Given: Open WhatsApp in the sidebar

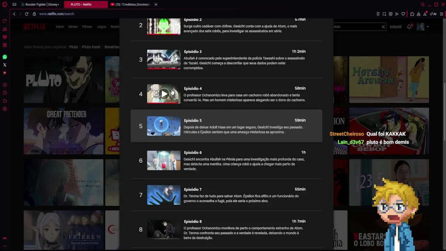Looking at the screenshot, I should 5,57.
